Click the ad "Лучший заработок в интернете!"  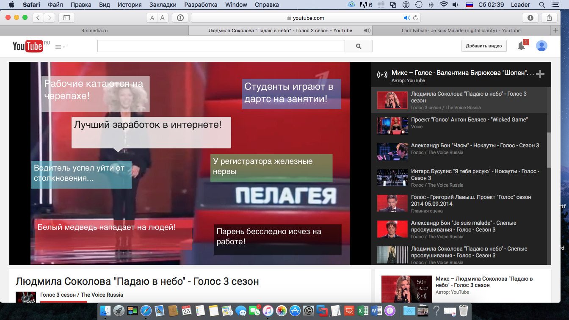coord(151,132)
